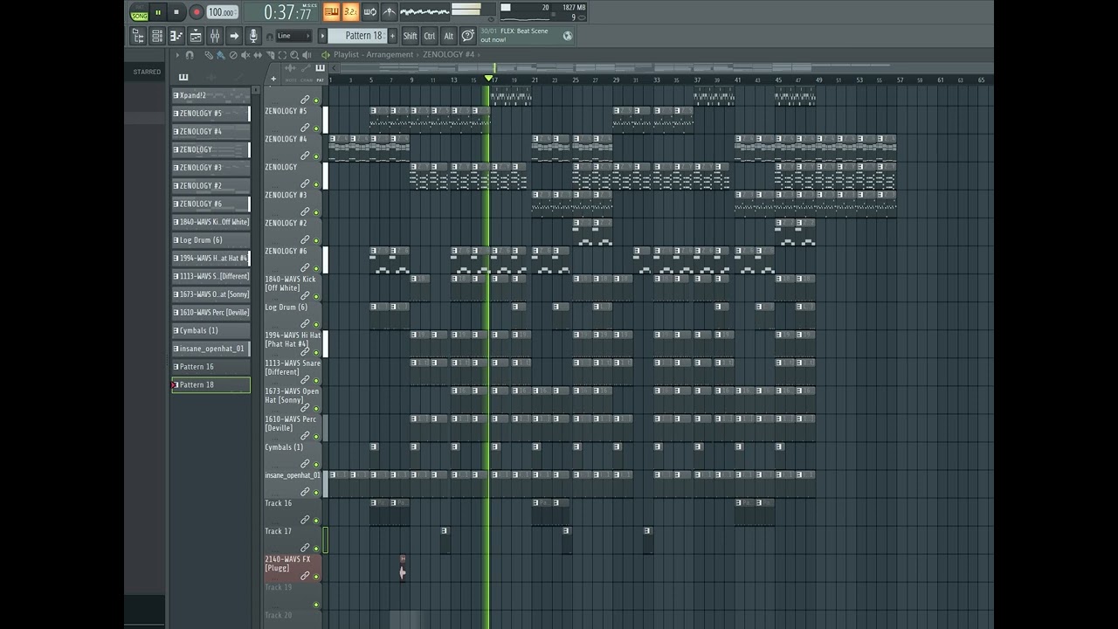Select Cymbals (1) in the picker

(x=210, y=330)
